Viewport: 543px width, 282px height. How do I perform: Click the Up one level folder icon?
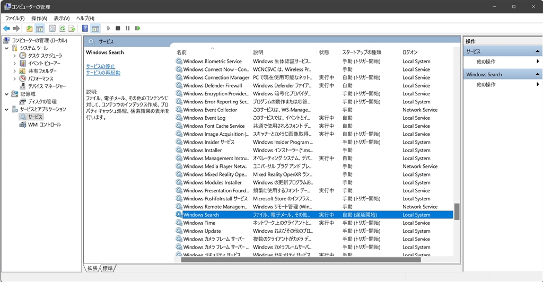30,29
